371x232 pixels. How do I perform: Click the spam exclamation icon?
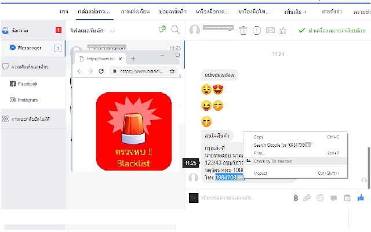point(257,30)
